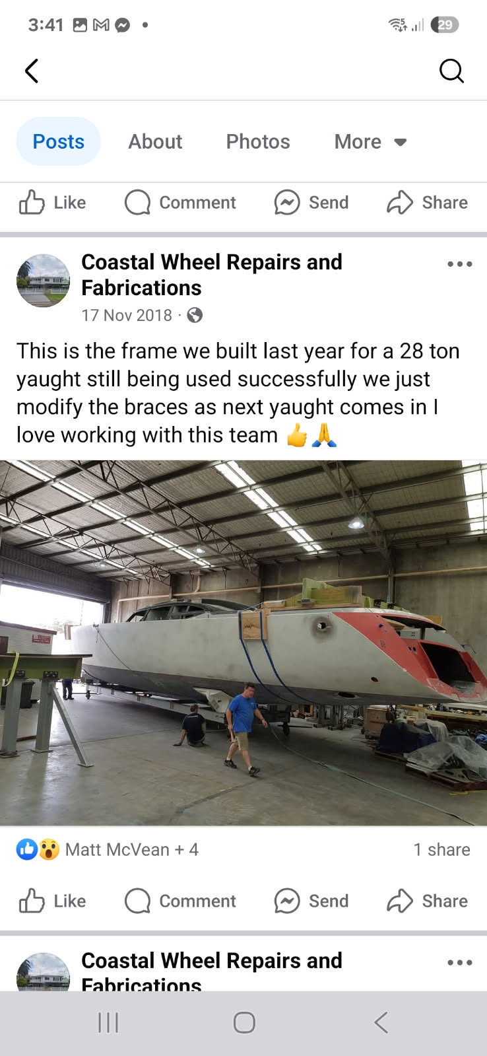Viewport: 487px width, 1056px height.
Task: Like the yacht frame post below the photo
Action: pyautogui.click(x=52, y=901)
